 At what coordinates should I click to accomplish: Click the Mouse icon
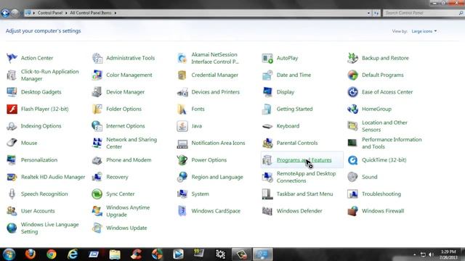click(12, 143)
